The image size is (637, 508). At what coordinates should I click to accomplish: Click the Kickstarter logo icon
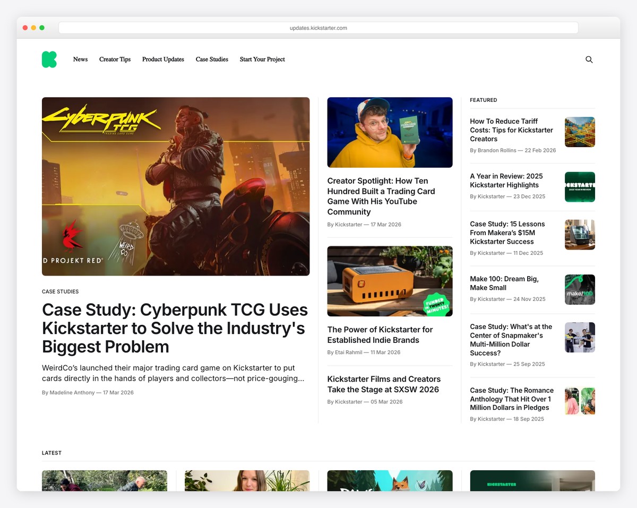(x=49, y=59)
